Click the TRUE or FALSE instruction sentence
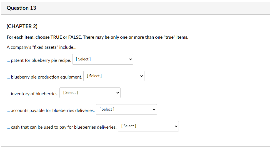 (x=97, y=37)
